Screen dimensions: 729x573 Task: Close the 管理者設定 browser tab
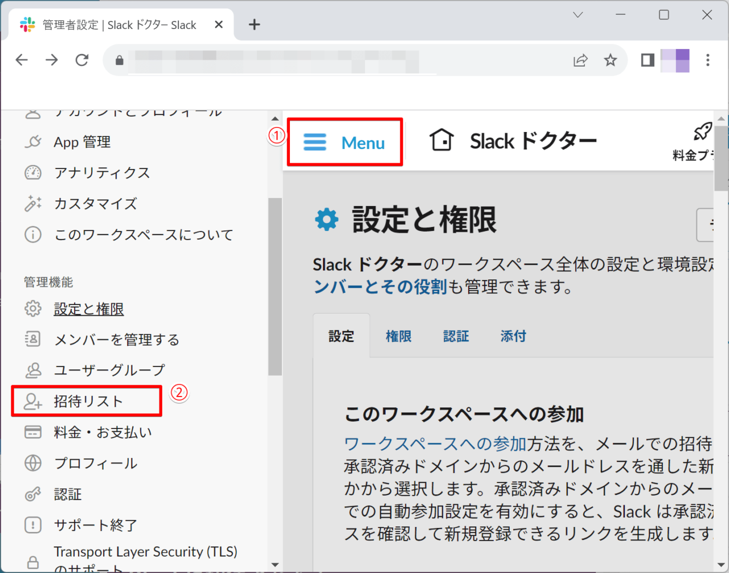coord(219,24)
